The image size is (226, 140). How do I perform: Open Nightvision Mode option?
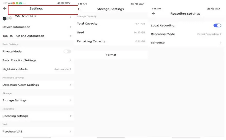click(x=37, y=69)
